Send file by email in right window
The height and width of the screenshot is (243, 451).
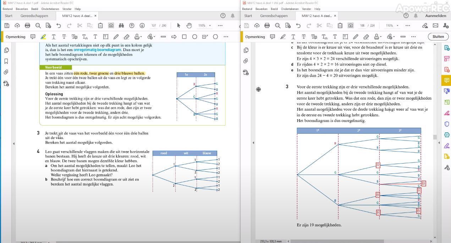(435, 26)
